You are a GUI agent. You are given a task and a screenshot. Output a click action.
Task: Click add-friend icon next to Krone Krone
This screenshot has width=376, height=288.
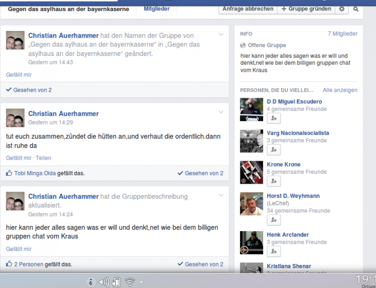[274, 181]
